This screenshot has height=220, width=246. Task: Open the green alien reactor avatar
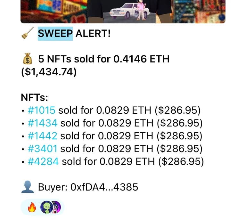coord(46,208)
